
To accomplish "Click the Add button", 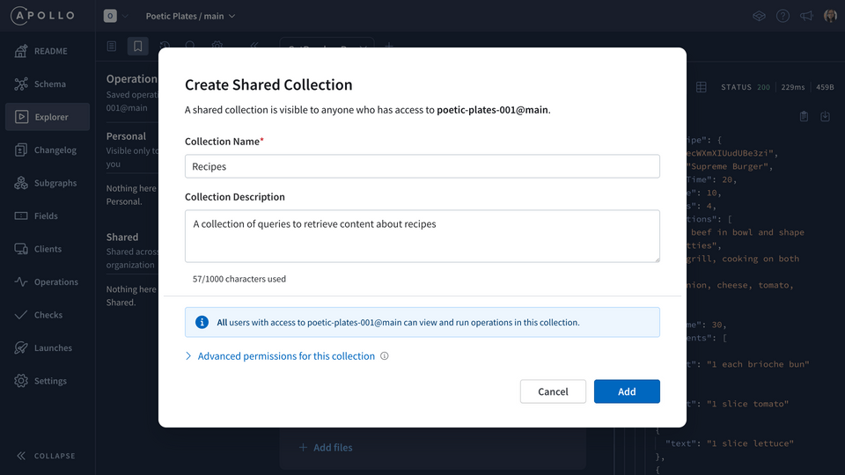I will pos(627,391).
